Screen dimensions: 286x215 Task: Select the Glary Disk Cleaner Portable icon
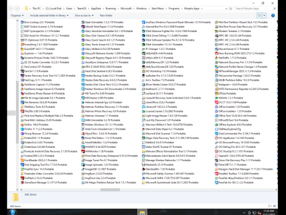83,36
